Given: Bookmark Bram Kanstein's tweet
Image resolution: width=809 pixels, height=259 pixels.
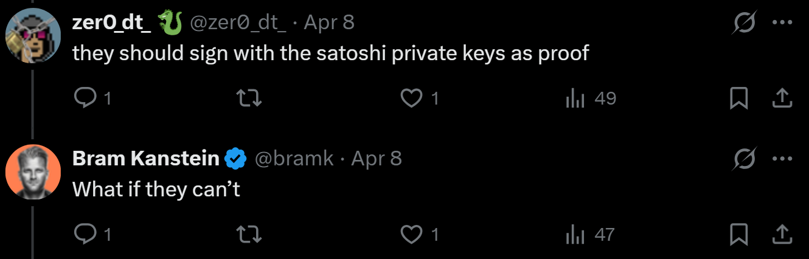Looking at the screenshot, I should [x=738, y=234].
